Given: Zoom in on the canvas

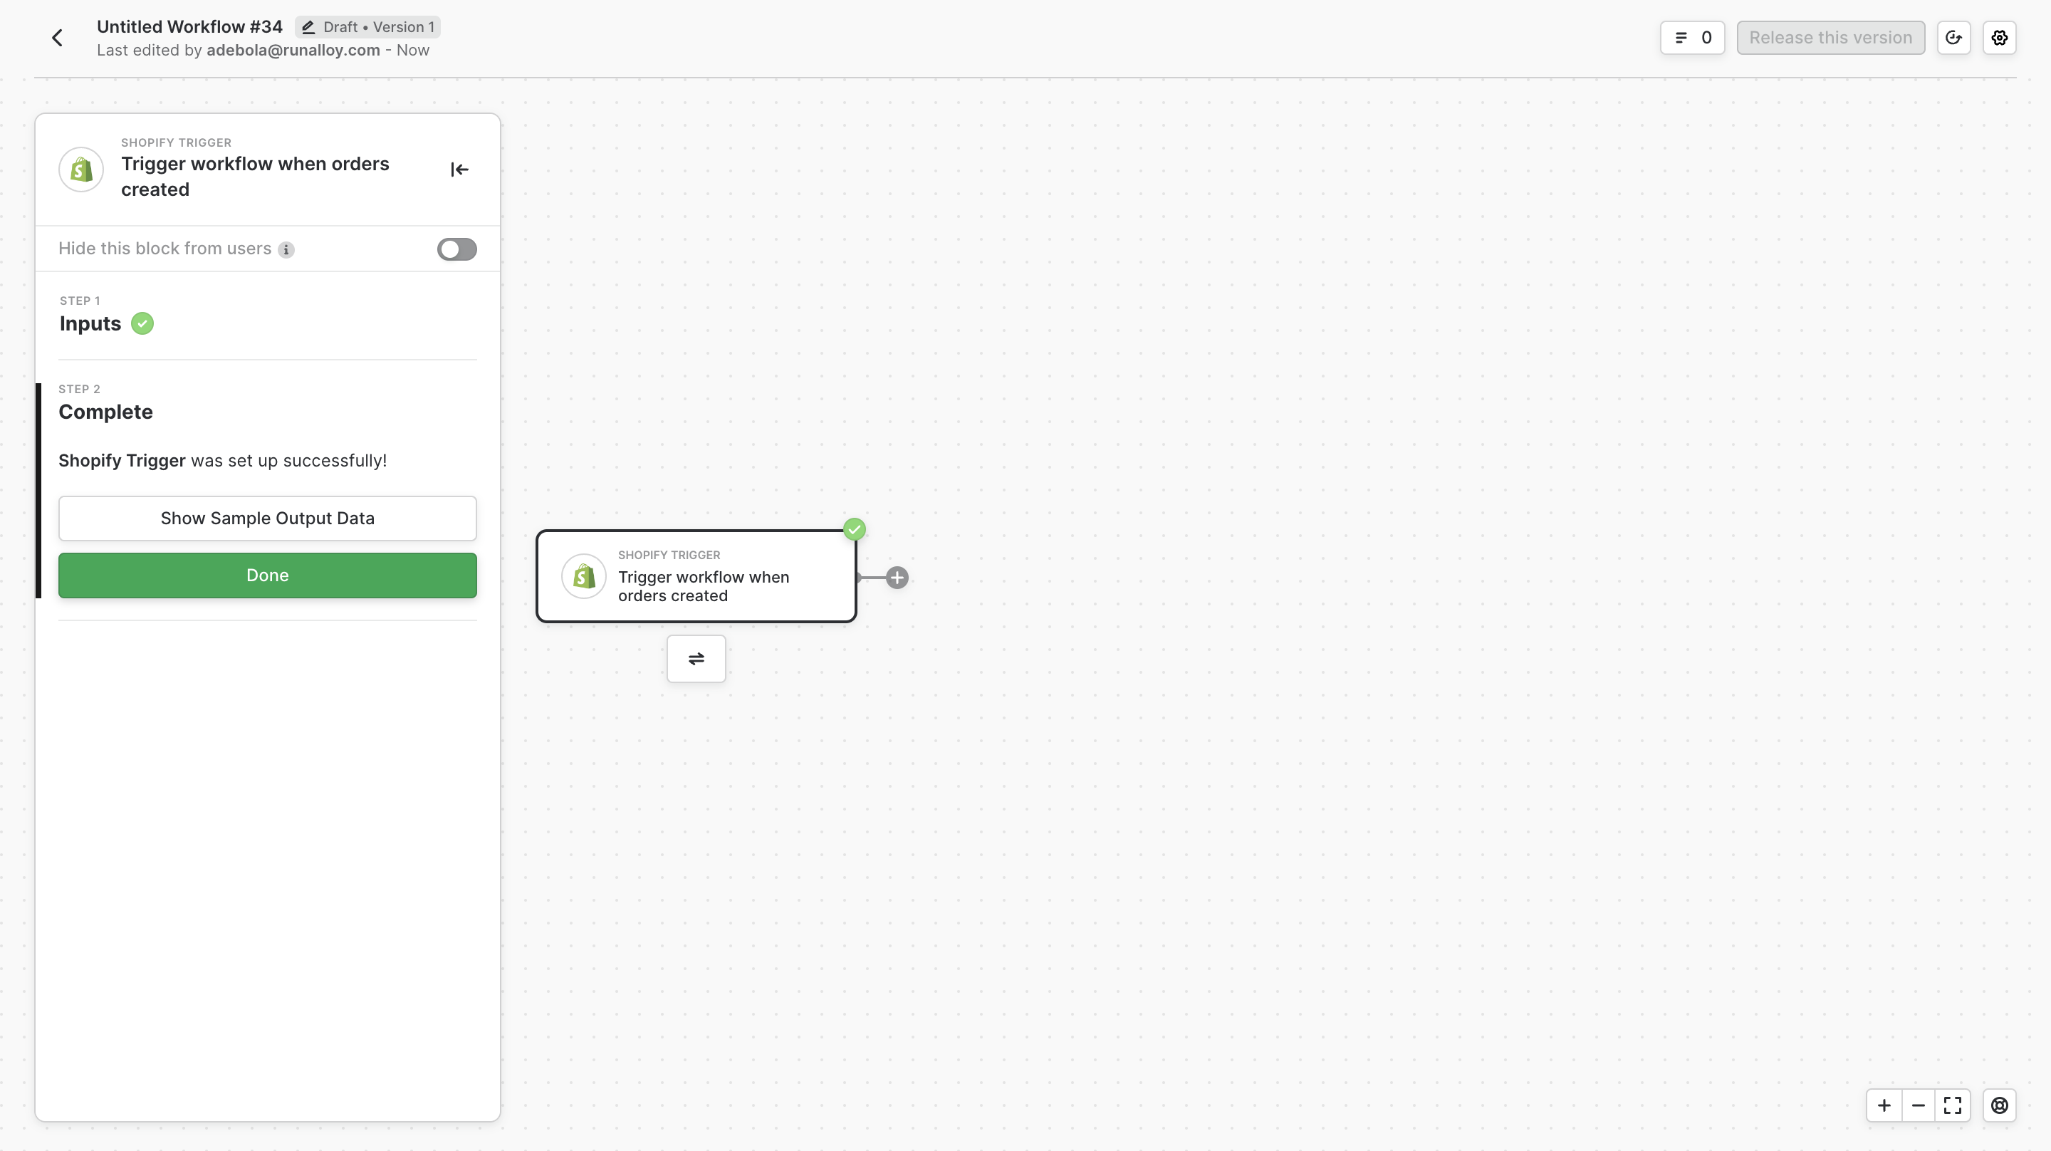Looking at the screenshot, I should click(x=1884, y=1105).
